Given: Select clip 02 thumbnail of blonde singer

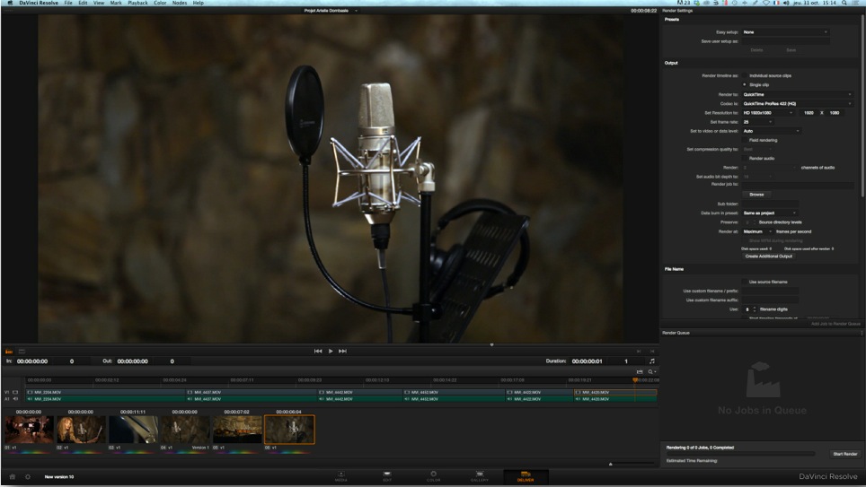Looking at the screenshot, I should pos(81,430).
